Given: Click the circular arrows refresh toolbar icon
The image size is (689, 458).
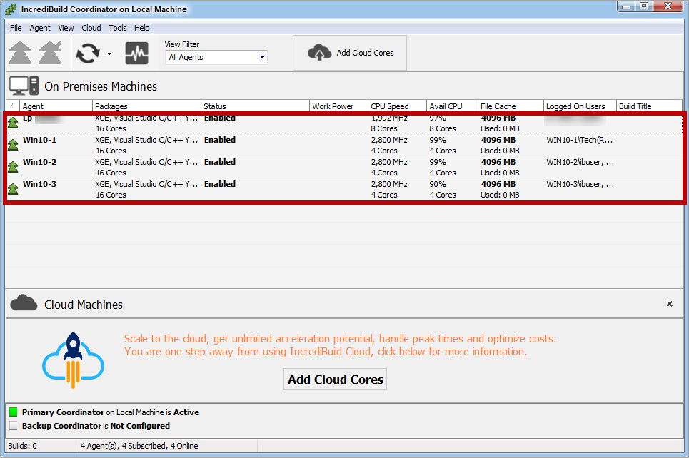Looking at the screenshot, I should click(87, 54).
